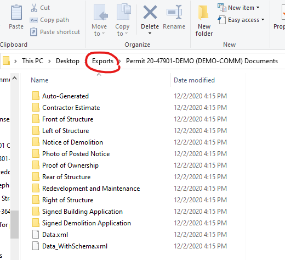This screenshot has width=285, height=260.
Task: Select the Contractor Estimate folder
Action: tap(66, 108)
